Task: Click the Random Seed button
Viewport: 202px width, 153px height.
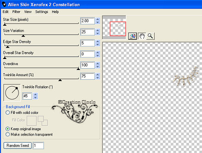Action: pyautogui.click(x=18, y=146)
